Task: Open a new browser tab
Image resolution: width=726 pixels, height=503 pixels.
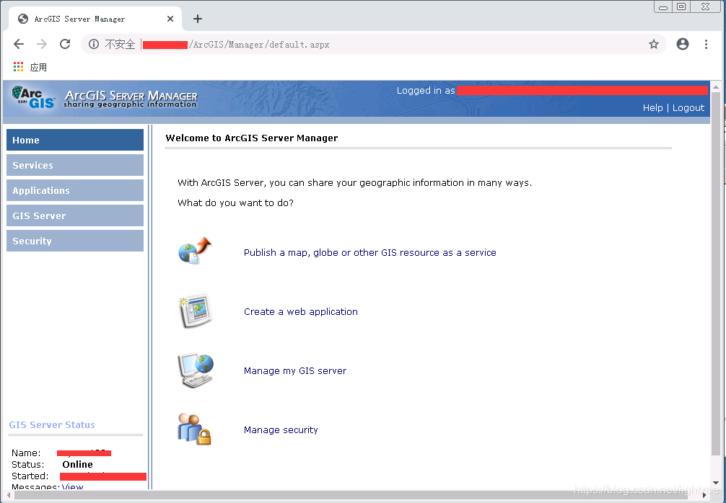Action: coord(198,19)
